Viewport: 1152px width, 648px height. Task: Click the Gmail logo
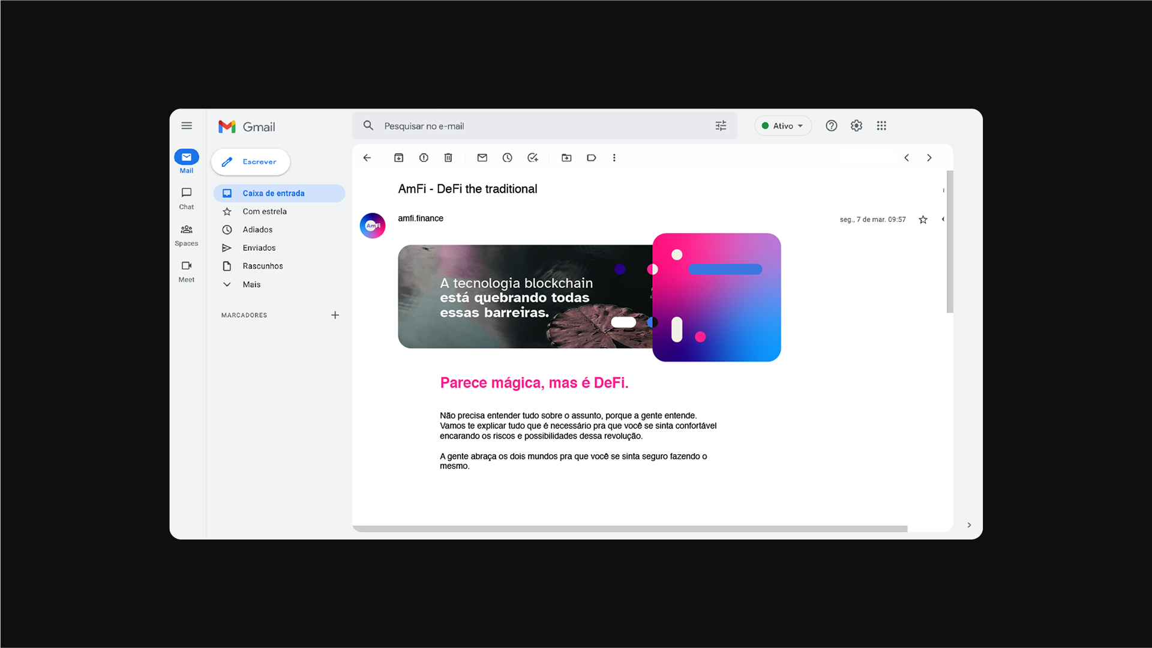[x=247, y=127]
